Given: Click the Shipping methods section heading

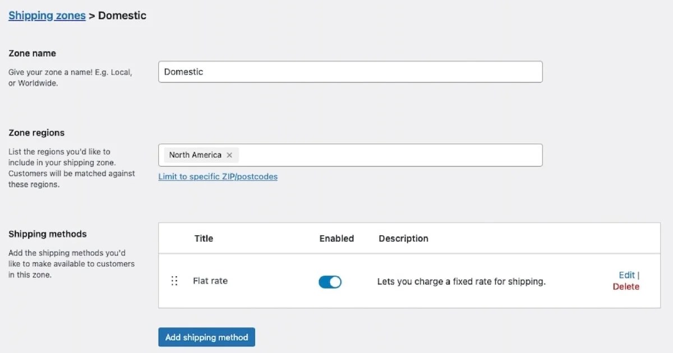Looking at the screenshot, I should coord(48,234).
